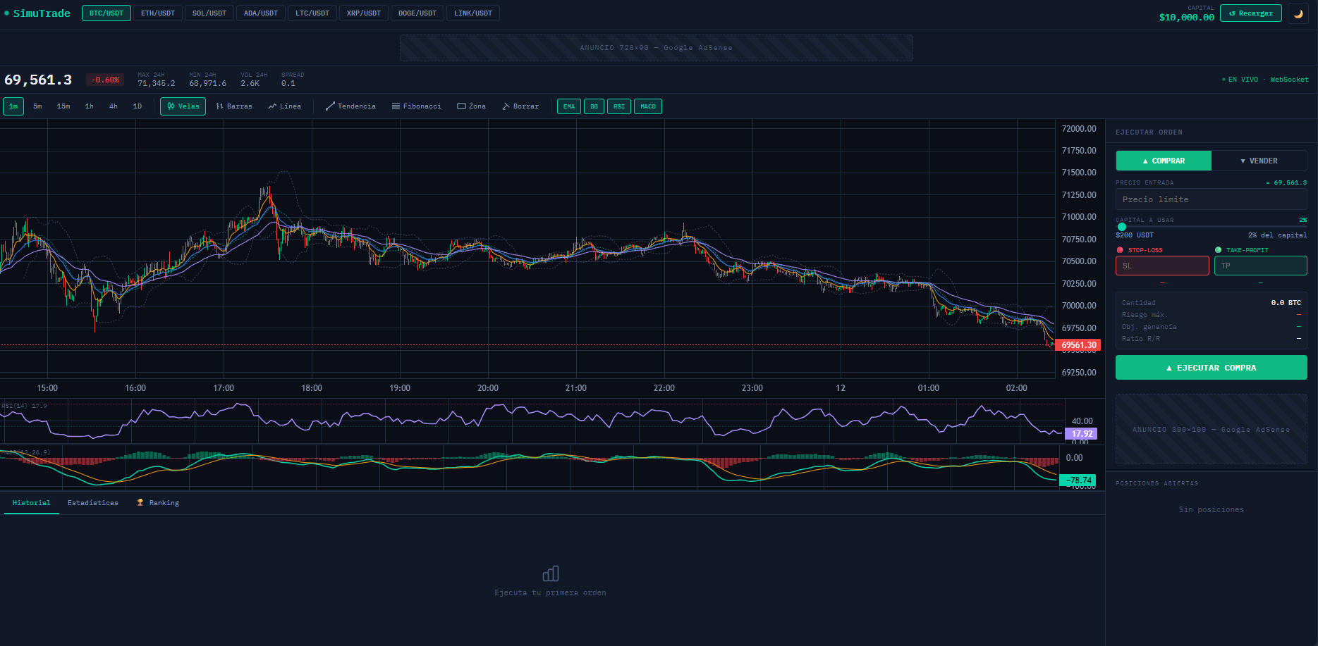Select the ETH/USDT trading pair
This screenshot has height=646, width=1318.
point(158,13)
